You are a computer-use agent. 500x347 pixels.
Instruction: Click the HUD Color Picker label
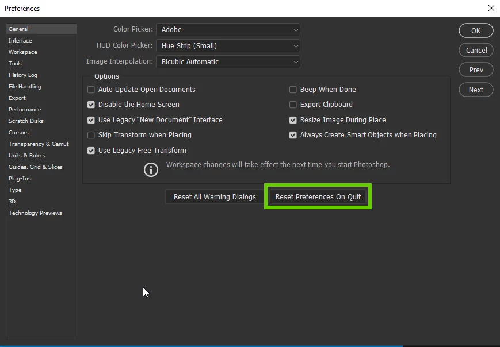click(124, 45)
